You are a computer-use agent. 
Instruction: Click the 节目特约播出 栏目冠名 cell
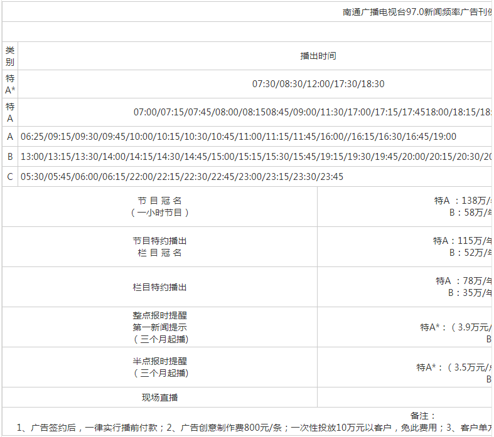pos(159,246)
